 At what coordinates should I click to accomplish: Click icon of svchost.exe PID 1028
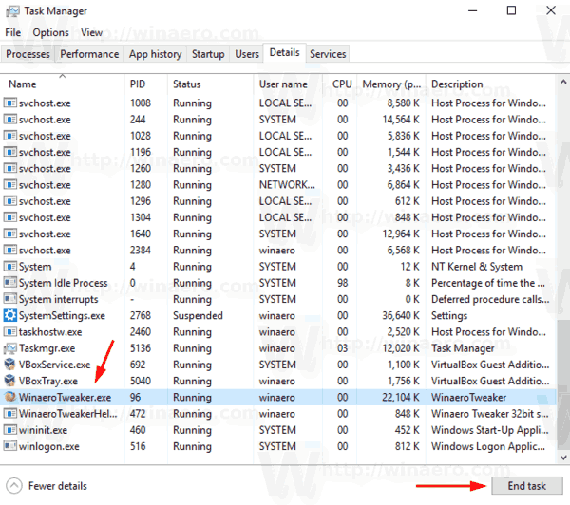pyautogui.click(x=9, y=136)
